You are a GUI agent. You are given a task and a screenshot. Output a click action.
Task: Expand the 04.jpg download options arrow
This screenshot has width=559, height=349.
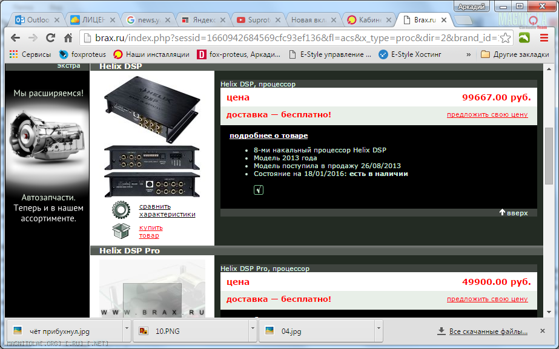(x=378, y=331)
